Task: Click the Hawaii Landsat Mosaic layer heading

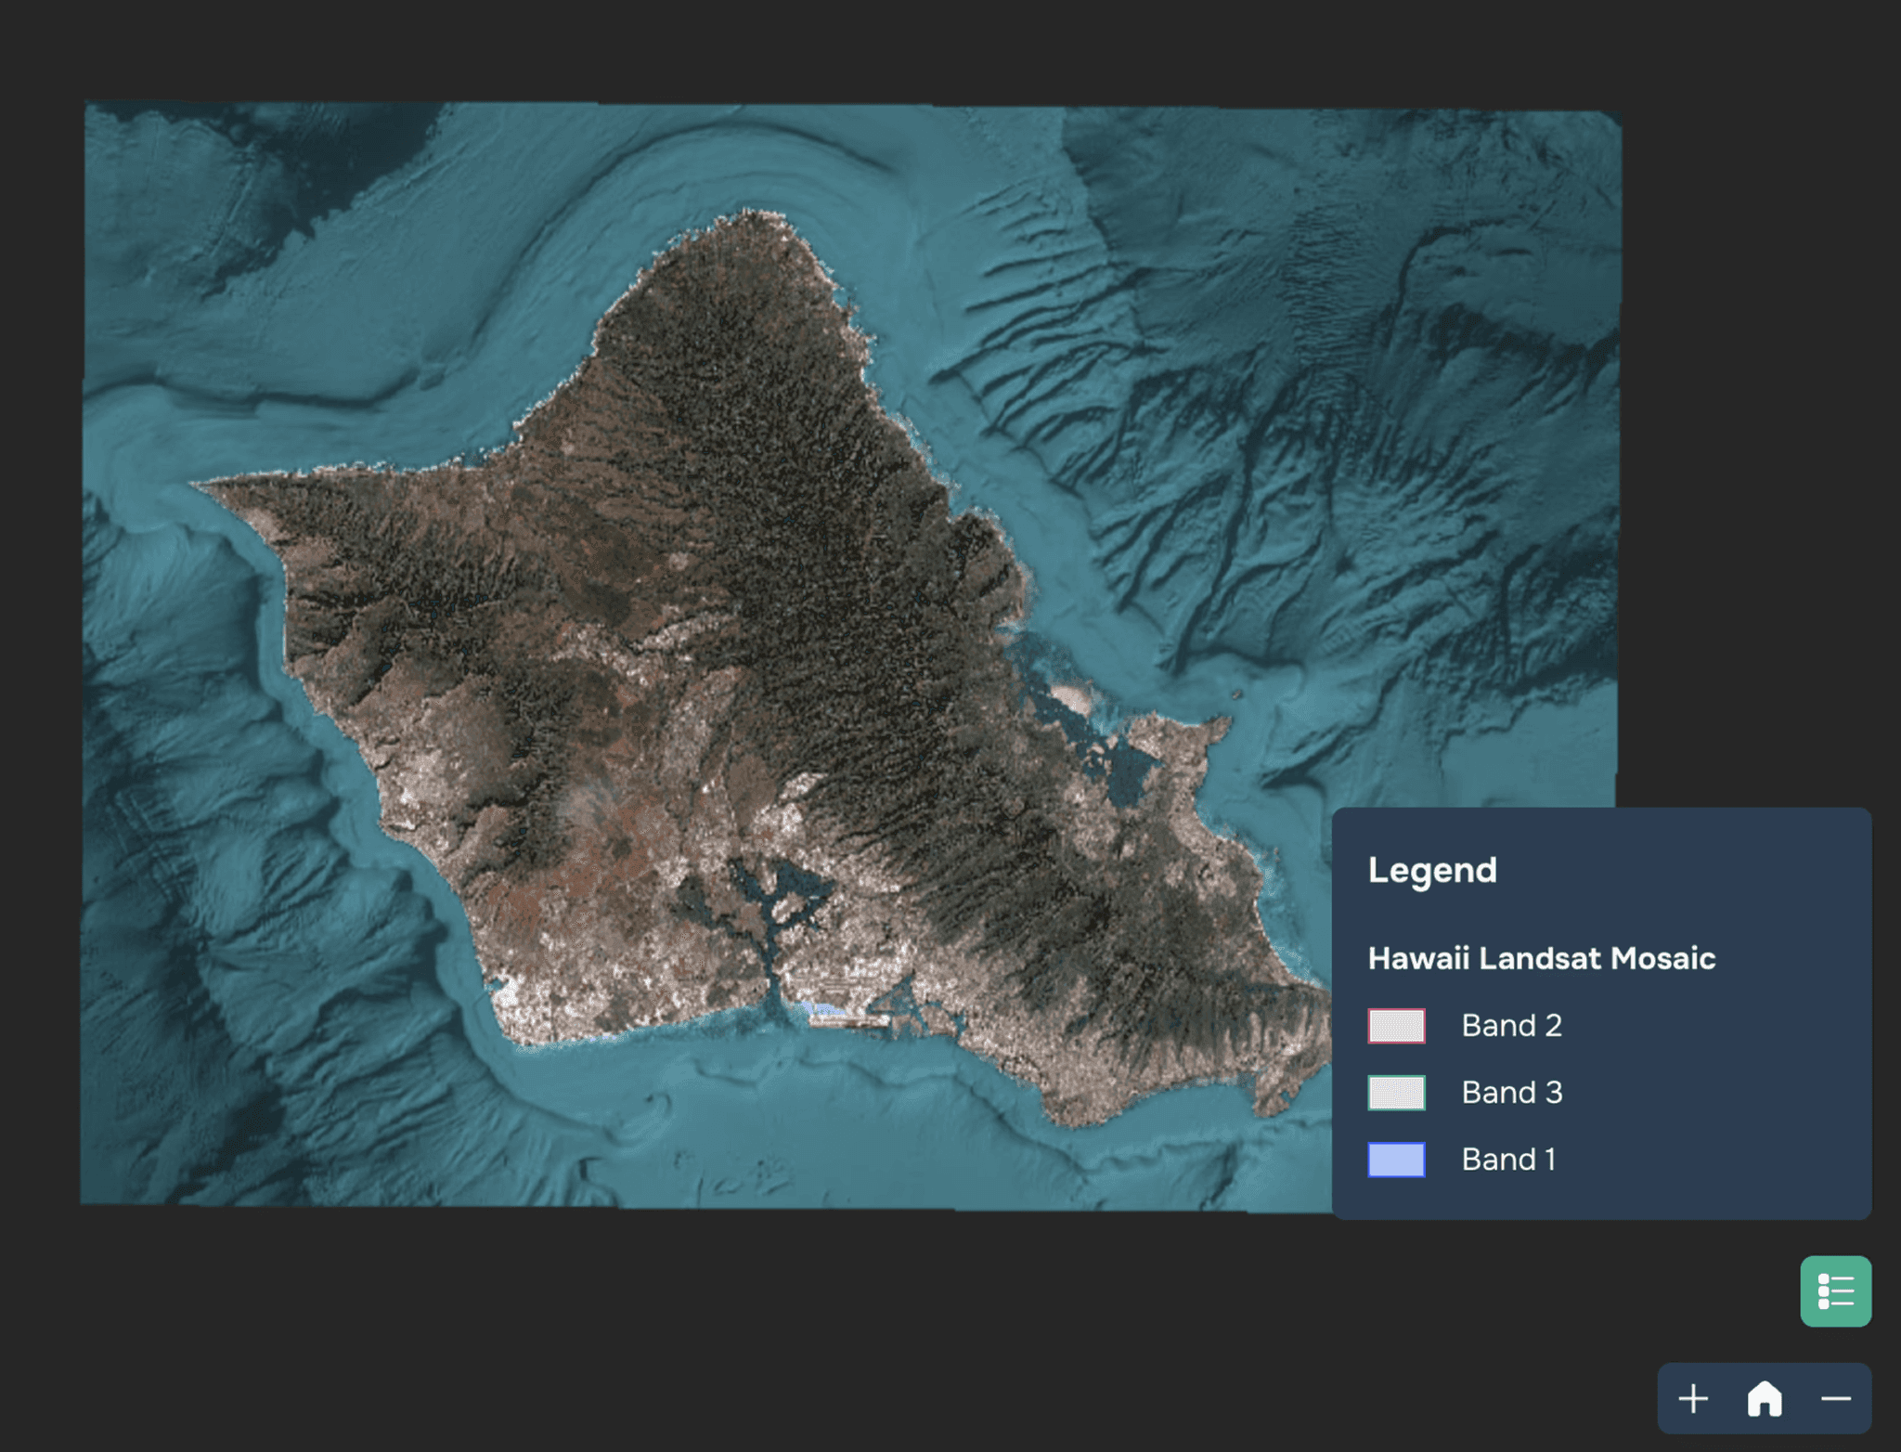Action: tap(1541, 958)
